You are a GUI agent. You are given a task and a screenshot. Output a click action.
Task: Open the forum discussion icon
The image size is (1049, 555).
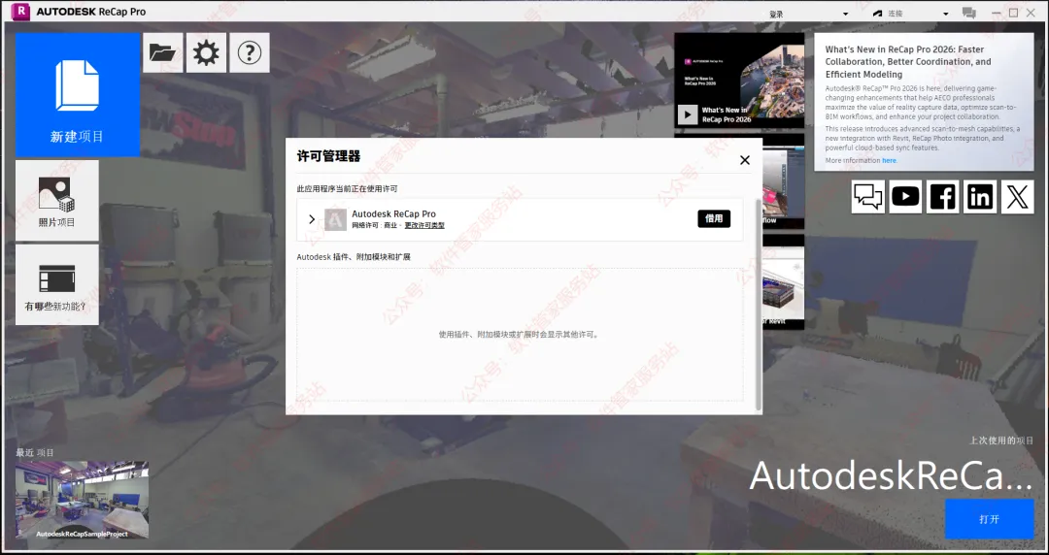867,197
